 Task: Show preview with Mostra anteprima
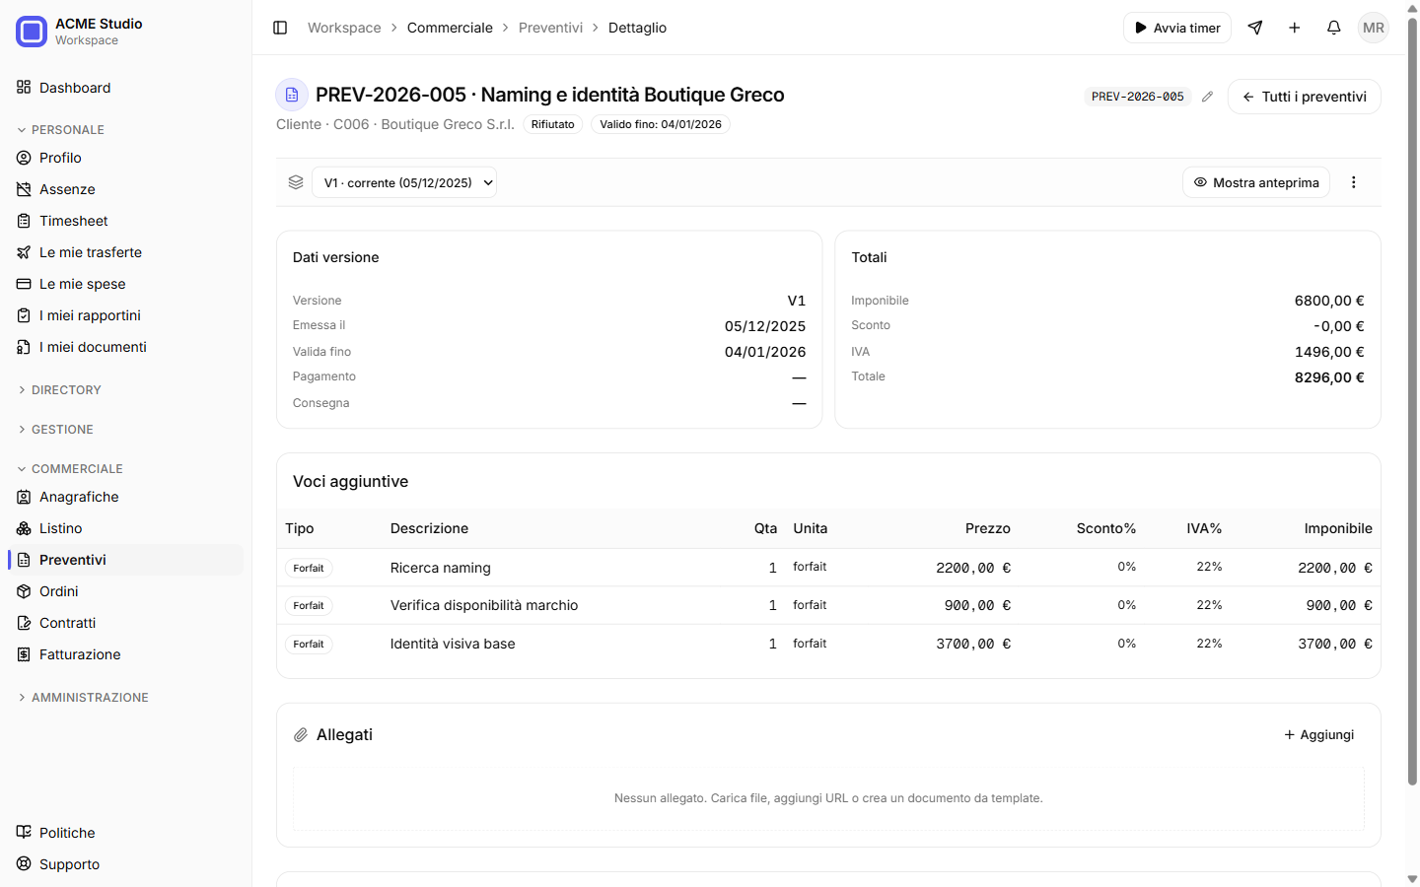[1256, 182]
